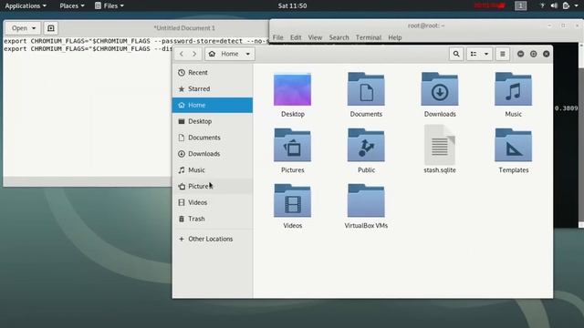Create new document in text editor

(51, 28)
